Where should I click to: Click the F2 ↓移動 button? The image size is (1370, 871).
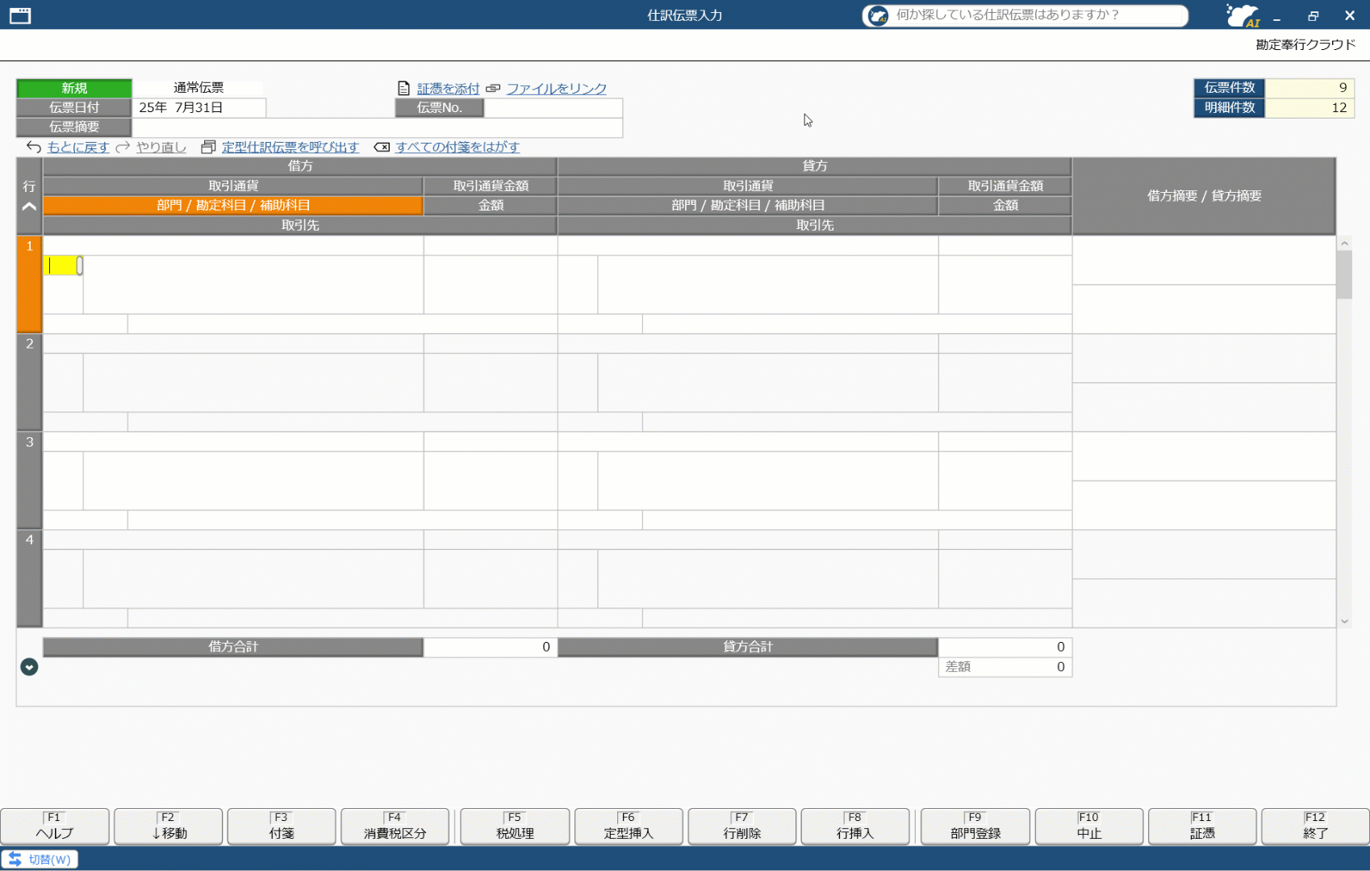pyautogui.click(x=168, y=826)
